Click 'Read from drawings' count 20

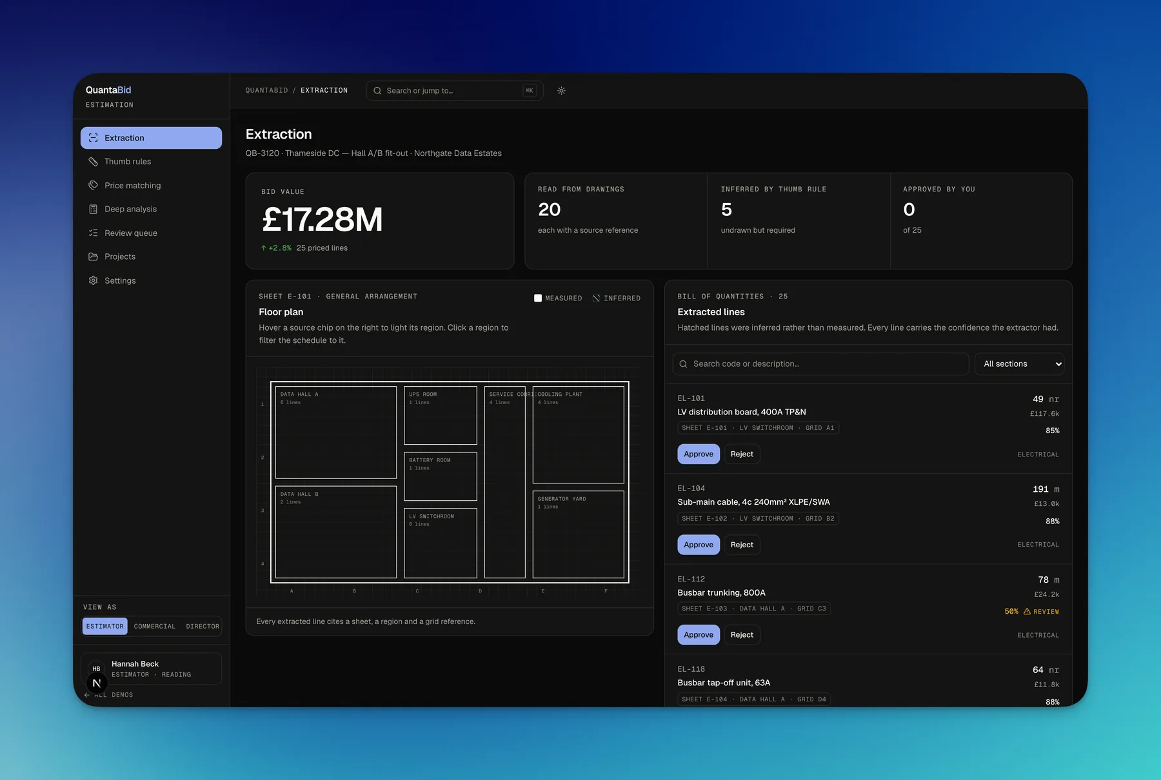(x=550, y=210)
